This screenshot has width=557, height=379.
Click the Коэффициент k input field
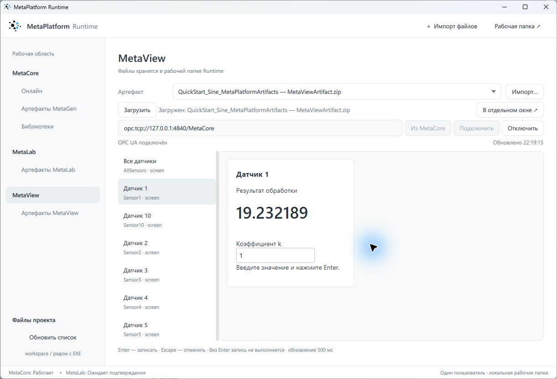pos(275,256)
